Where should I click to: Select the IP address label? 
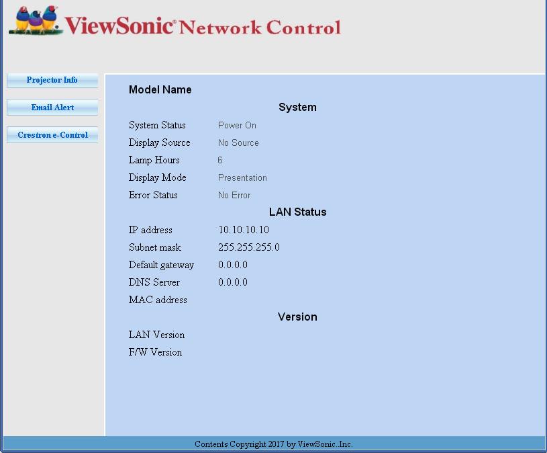click(150, 230)
